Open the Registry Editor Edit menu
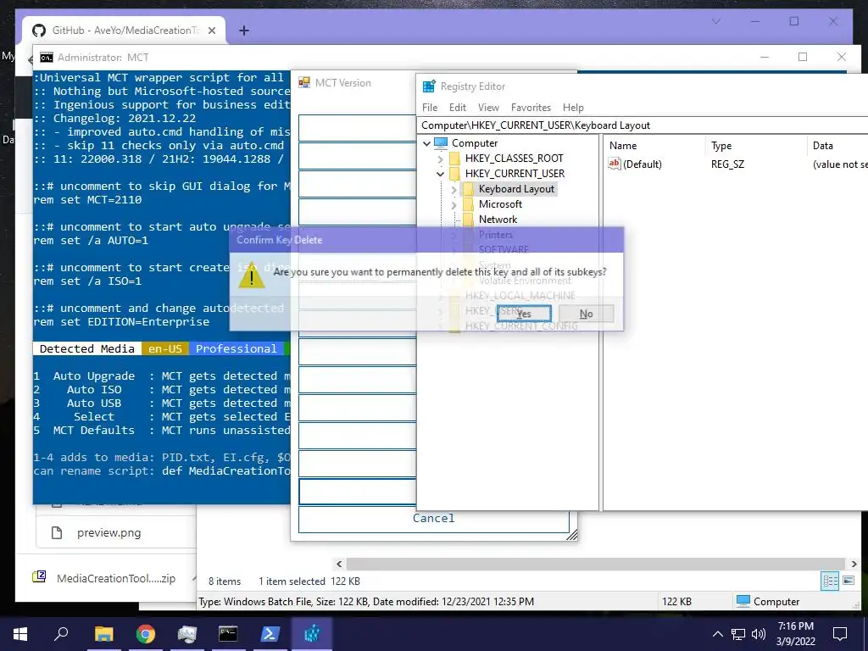868x651 pixels. coord(457,108)
